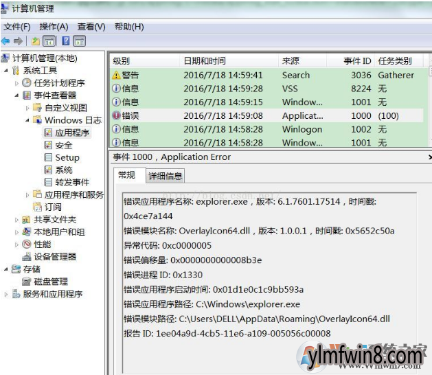This screenshot has width=432, height=375.
Task: Open the Setup log
Action: [x=67, y=157]
